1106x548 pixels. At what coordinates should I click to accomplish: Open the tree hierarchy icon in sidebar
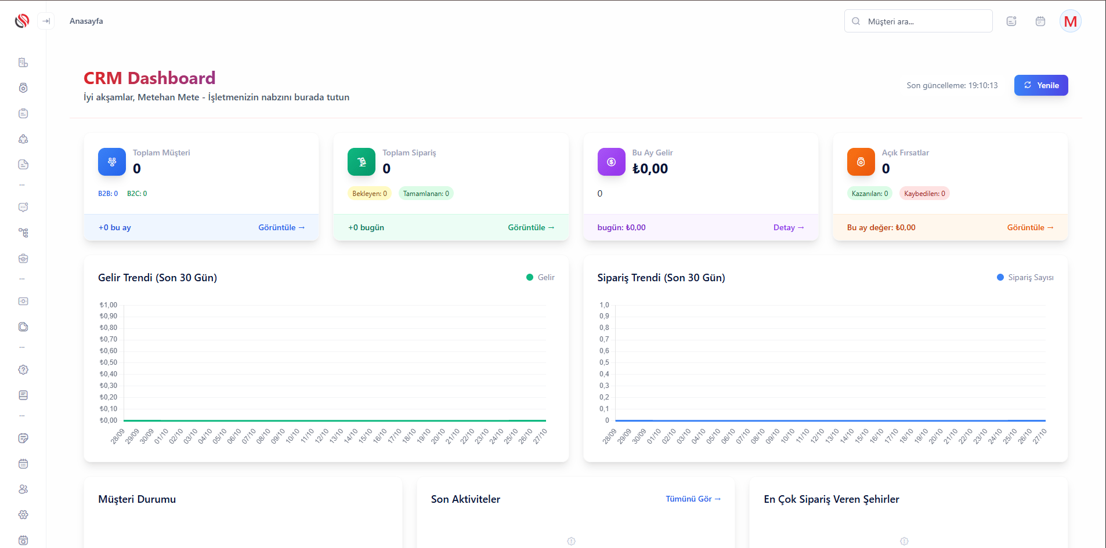click(x=23, y=233)
